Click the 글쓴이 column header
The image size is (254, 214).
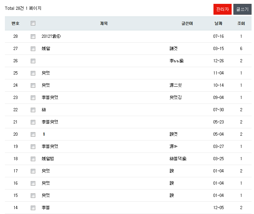187,23
